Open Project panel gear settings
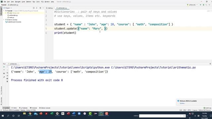The width and height of the screenshot is (212, 119). [40, 8]
